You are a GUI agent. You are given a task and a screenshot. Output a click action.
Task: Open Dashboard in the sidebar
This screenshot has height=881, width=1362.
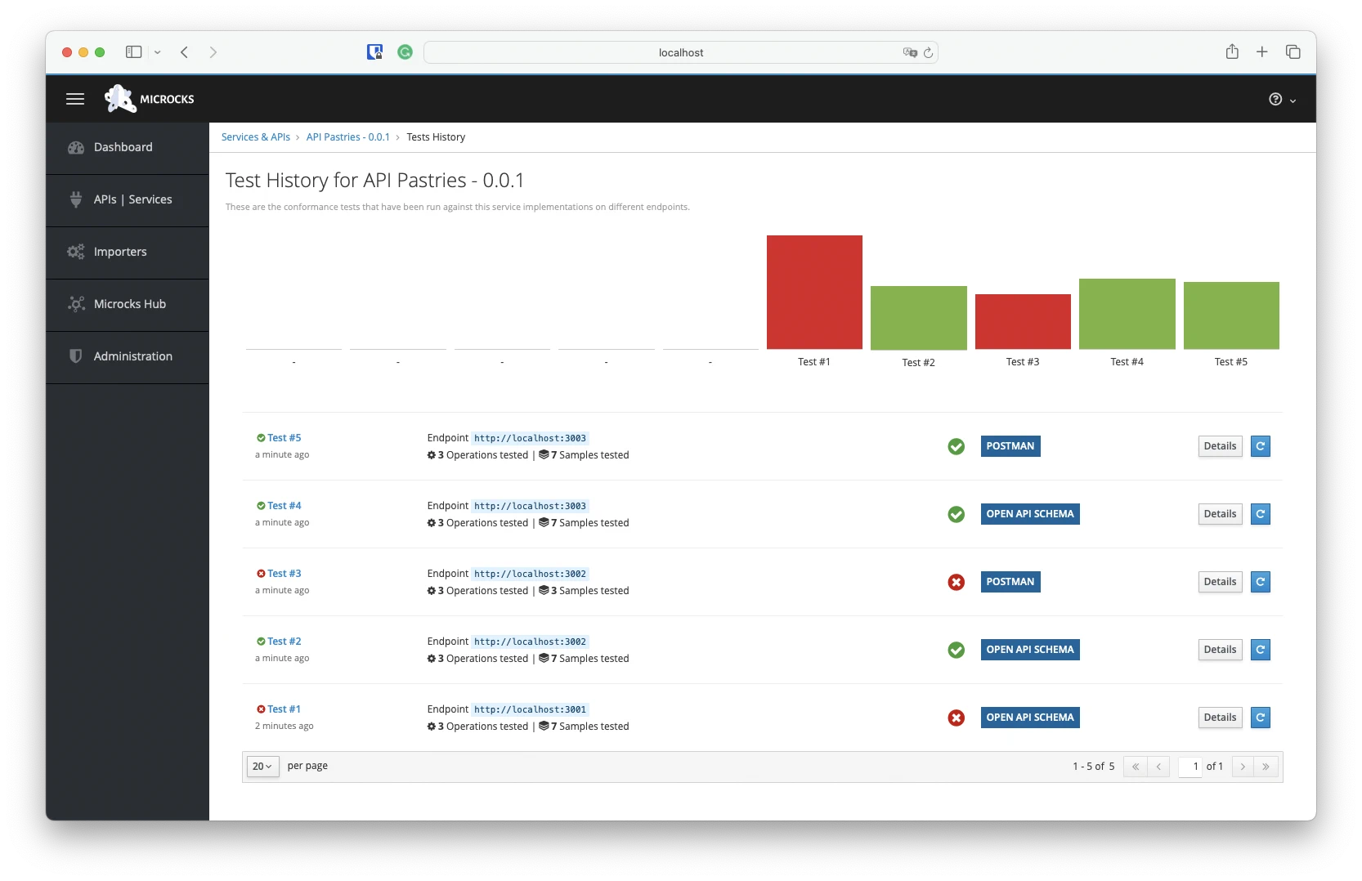click(123, 147)
